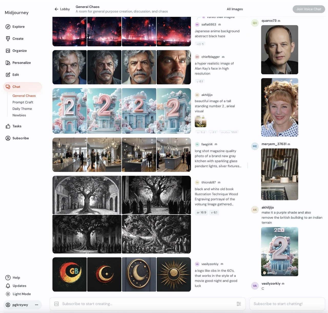
Task: Click the Organize picture icon
Action: [8, 51]
